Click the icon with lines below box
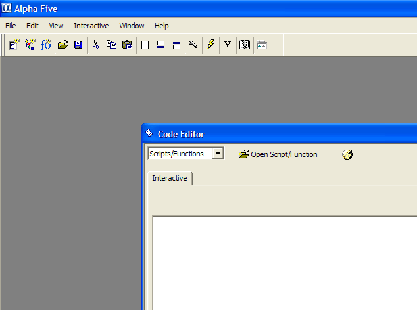The width and height of the screenshot is (417, 310). 160,45
